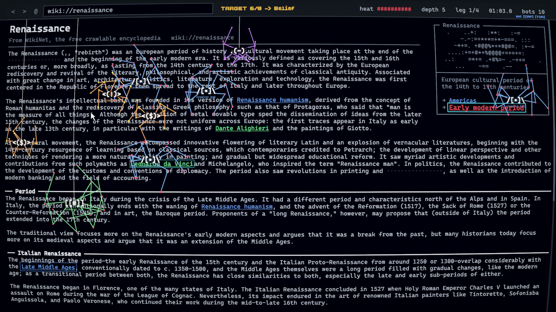556x312 pixels.
Task: Go back with the < arrow
Action: tap(13, 12)
